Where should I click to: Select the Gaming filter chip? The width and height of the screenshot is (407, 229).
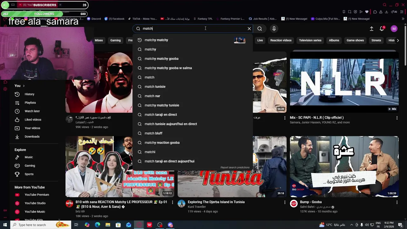pyautogui.click(x=115, y=40)
